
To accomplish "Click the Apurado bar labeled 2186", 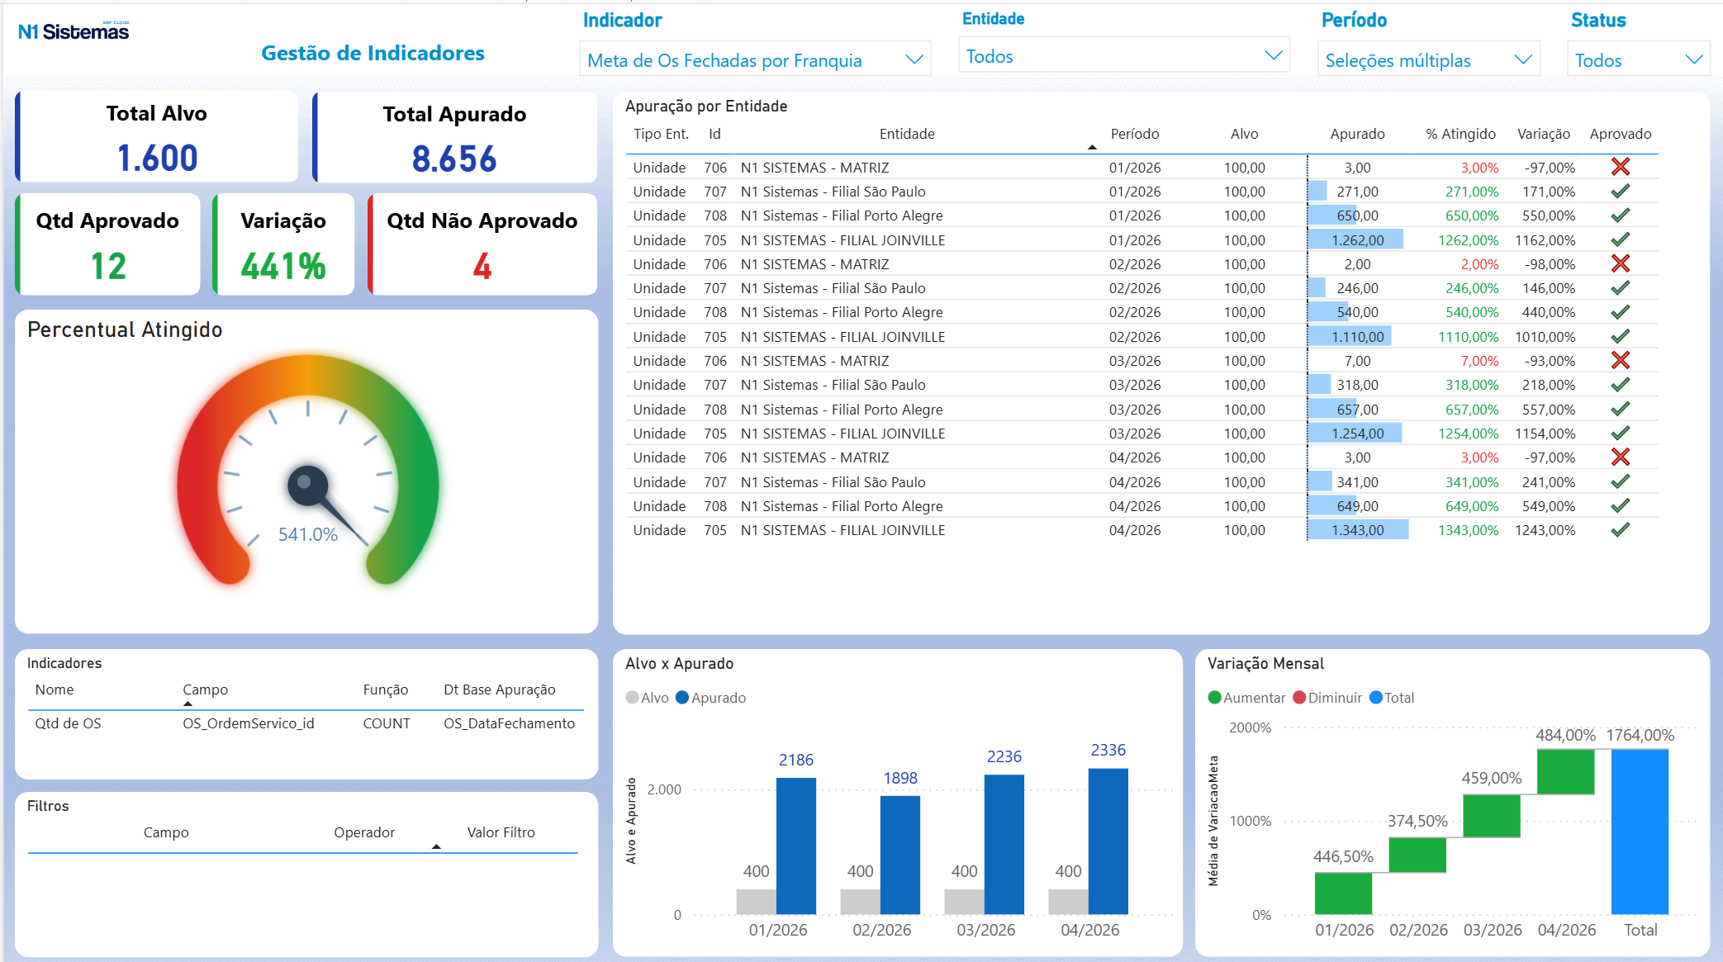I will click(x=796, y=846).
